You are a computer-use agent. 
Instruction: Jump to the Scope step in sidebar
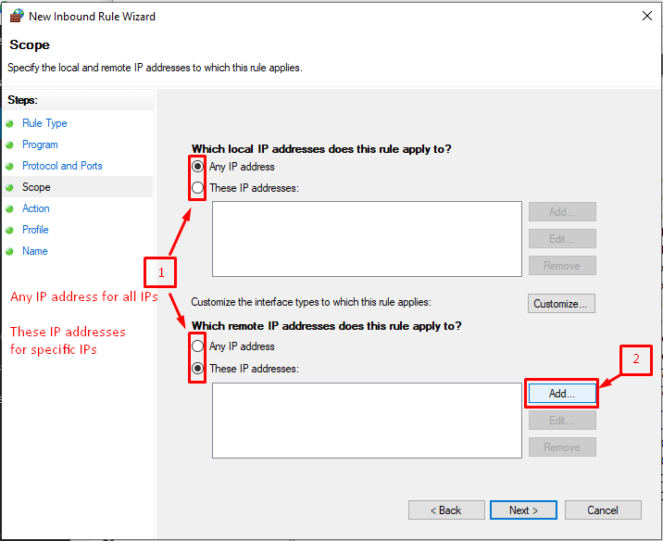pos(36,187)
